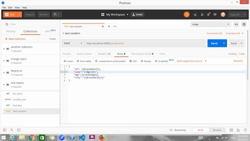Click the blue Send button
The image size is (250, 141).
pos(214,43)
